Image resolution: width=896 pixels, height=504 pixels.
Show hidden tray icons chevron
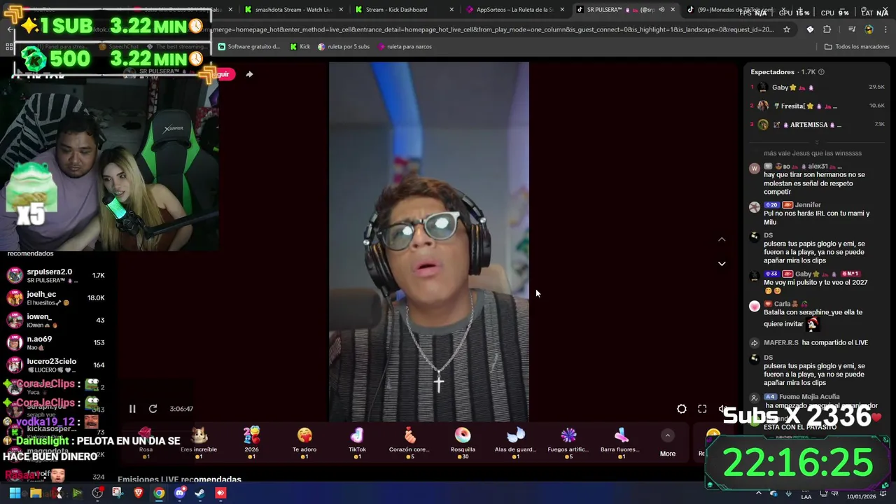(x=758, y=493)
